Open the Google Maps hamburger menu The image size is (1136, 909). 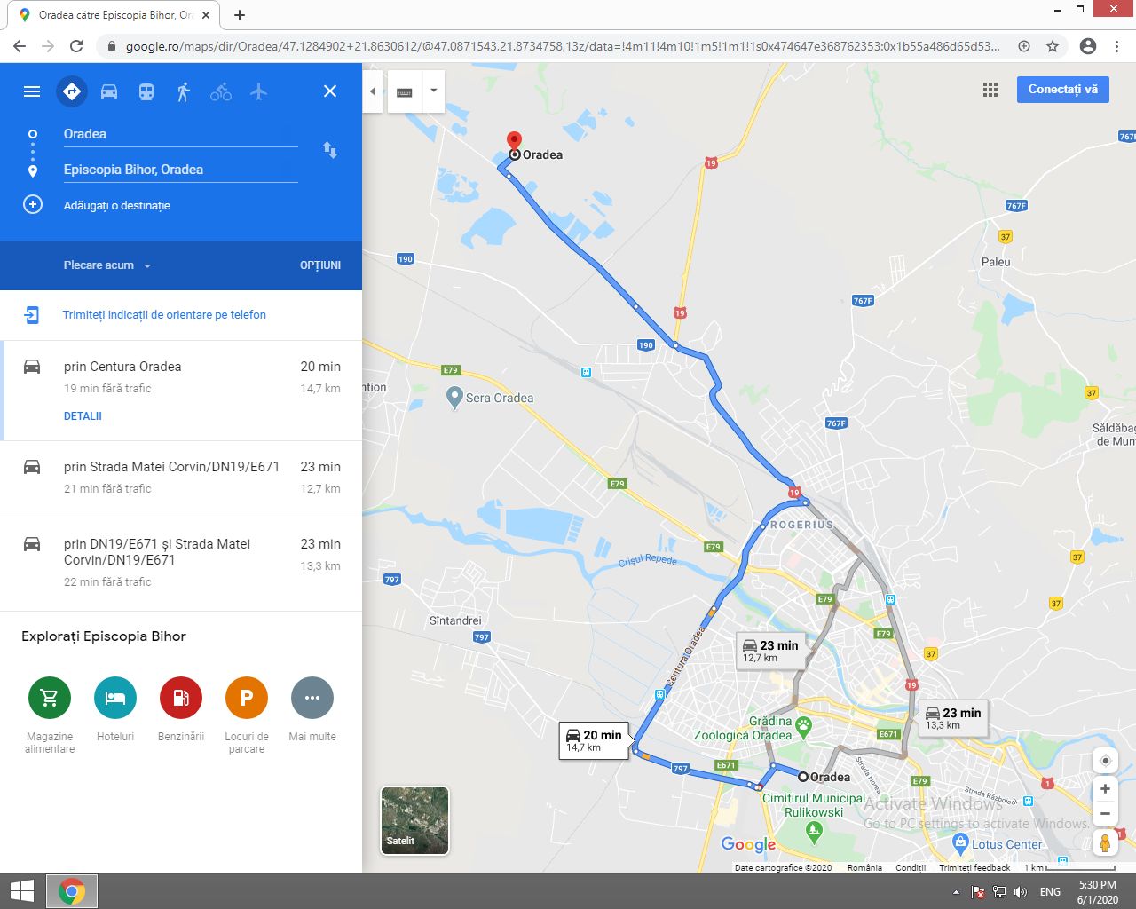coord(32,91)
